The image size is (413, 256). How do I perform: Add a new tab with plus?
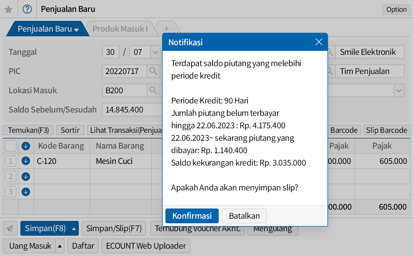coord(167,29)
